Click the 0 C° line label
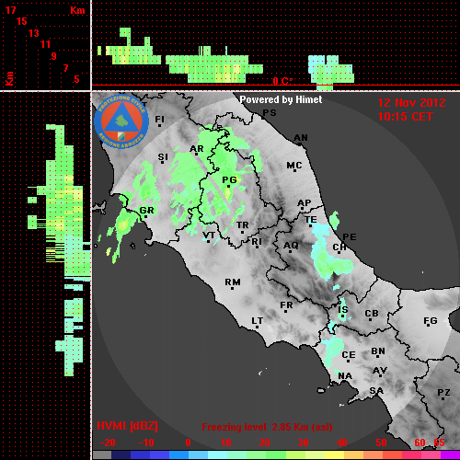The image size is (460, 460). click(x=282, y=81)
